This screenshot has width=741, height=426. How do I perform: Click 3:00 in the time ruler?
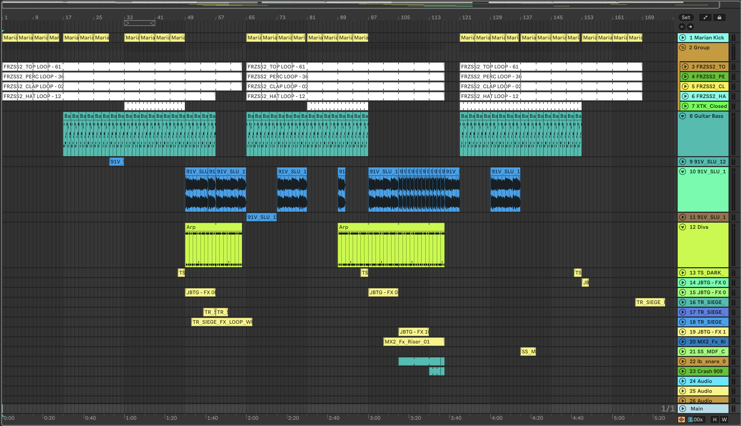[x=375, y=418]
